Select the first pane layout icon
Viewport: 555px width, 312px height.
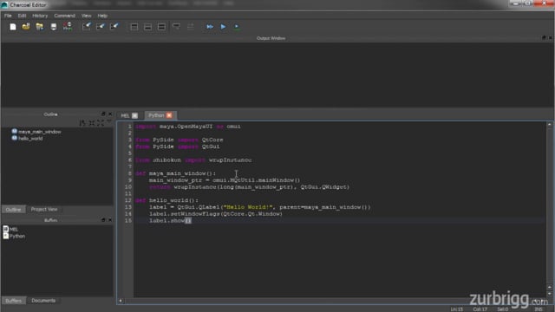(134, 27)
